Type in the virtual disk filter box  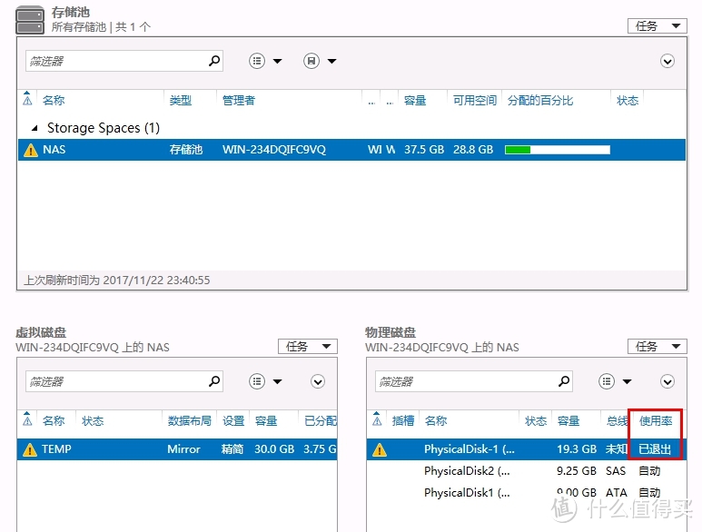pyautogui.click(x=114, y=381)
